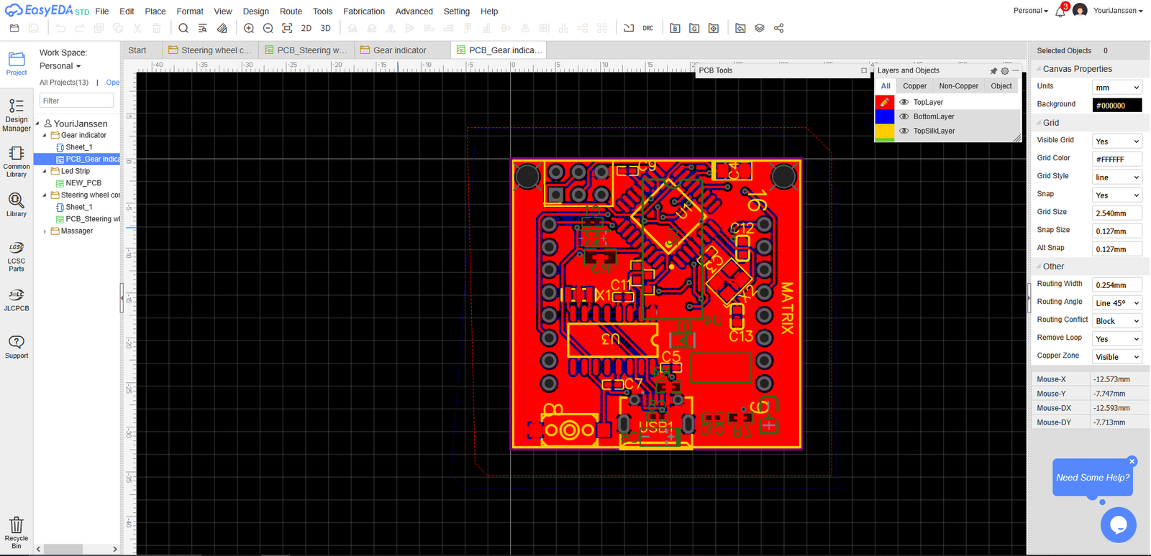Click the zoom in magnifier icon

(249, 29)
